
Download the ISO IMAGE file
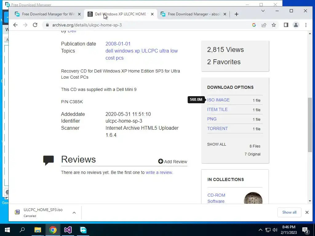[218, 100]
